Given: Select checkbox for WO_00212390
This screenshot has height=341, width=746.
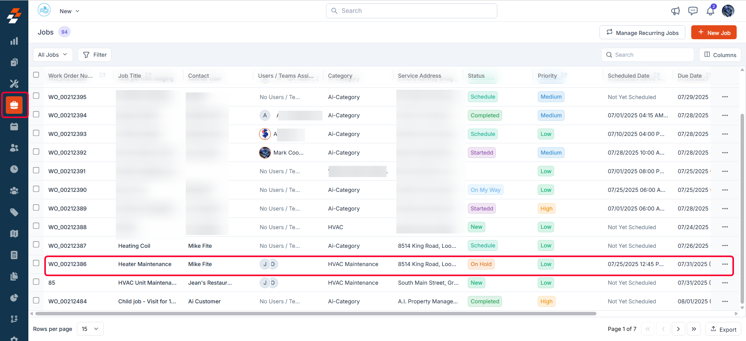Looking at the screenshot, I should (x=36, y=189).
